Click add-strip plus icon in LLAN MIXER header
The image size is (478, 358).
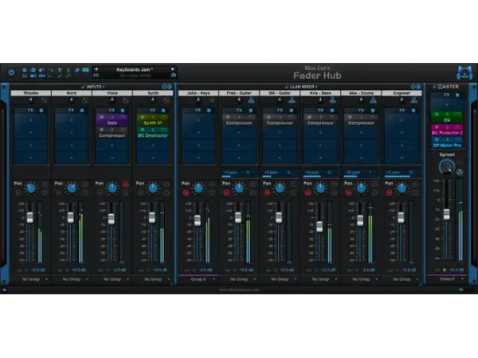pos(418,87)
